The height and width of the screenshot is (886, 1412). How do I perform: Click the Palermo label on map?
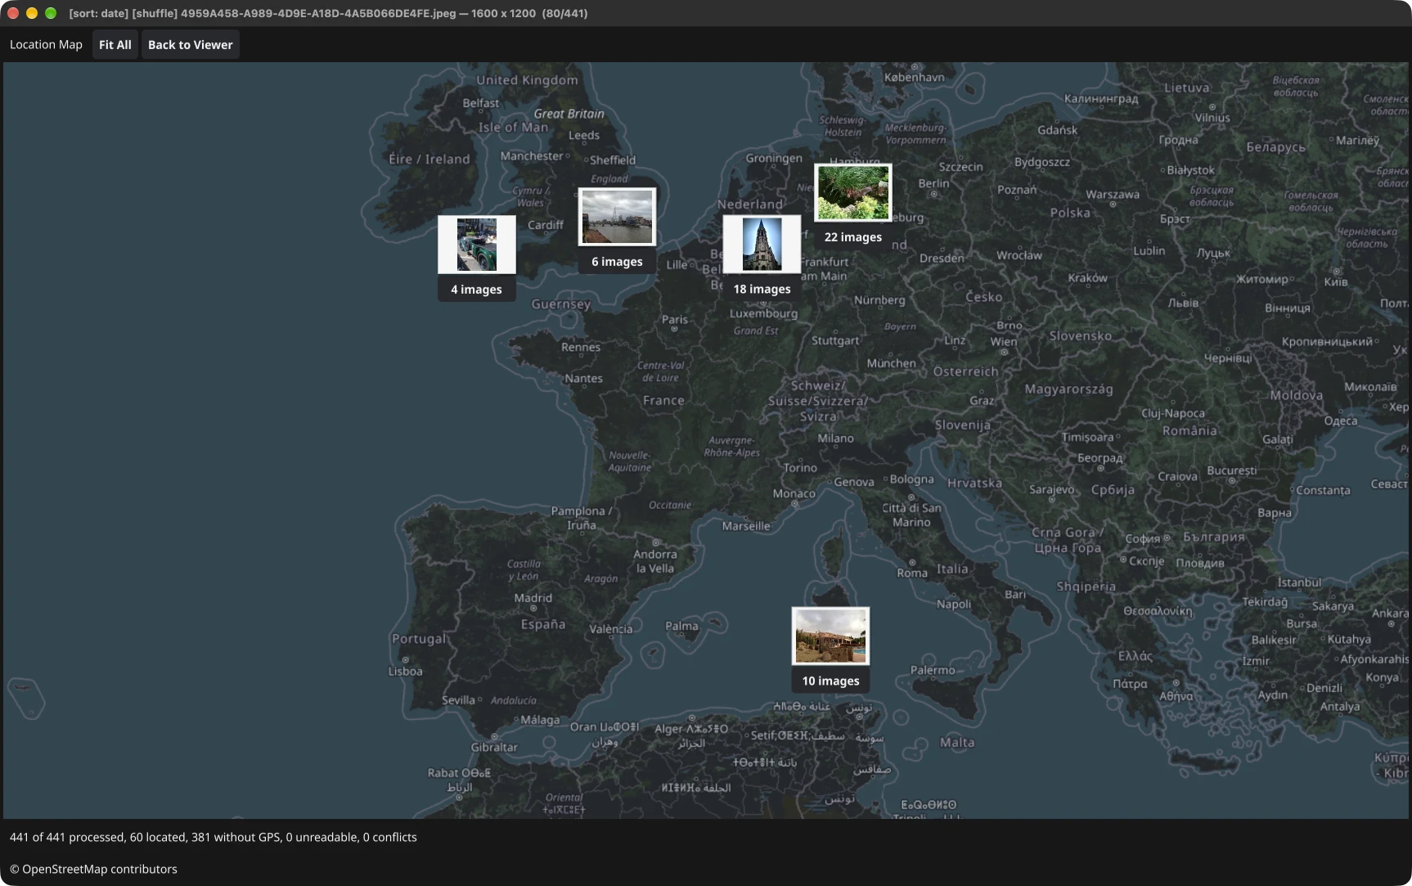click(933, 670)
